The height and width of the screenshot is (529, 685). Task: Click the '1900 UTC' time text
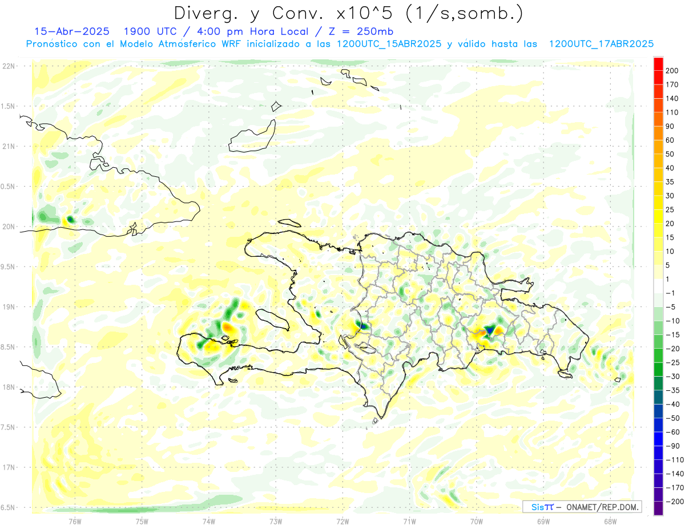click(149, 31)
